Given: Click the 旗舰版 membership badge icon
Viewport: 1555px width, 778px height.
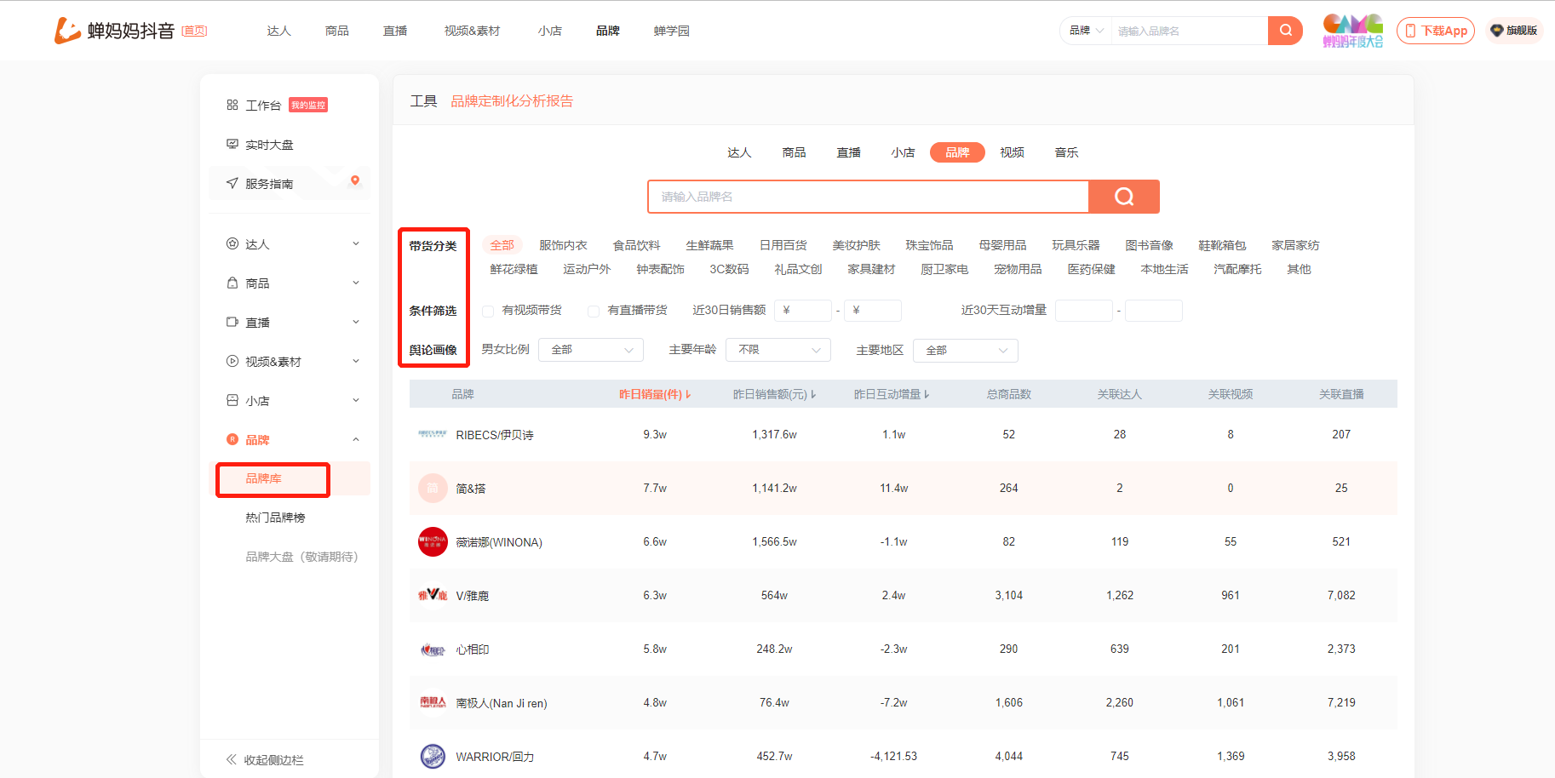Looking at the screenshot, I should 1496,31.
